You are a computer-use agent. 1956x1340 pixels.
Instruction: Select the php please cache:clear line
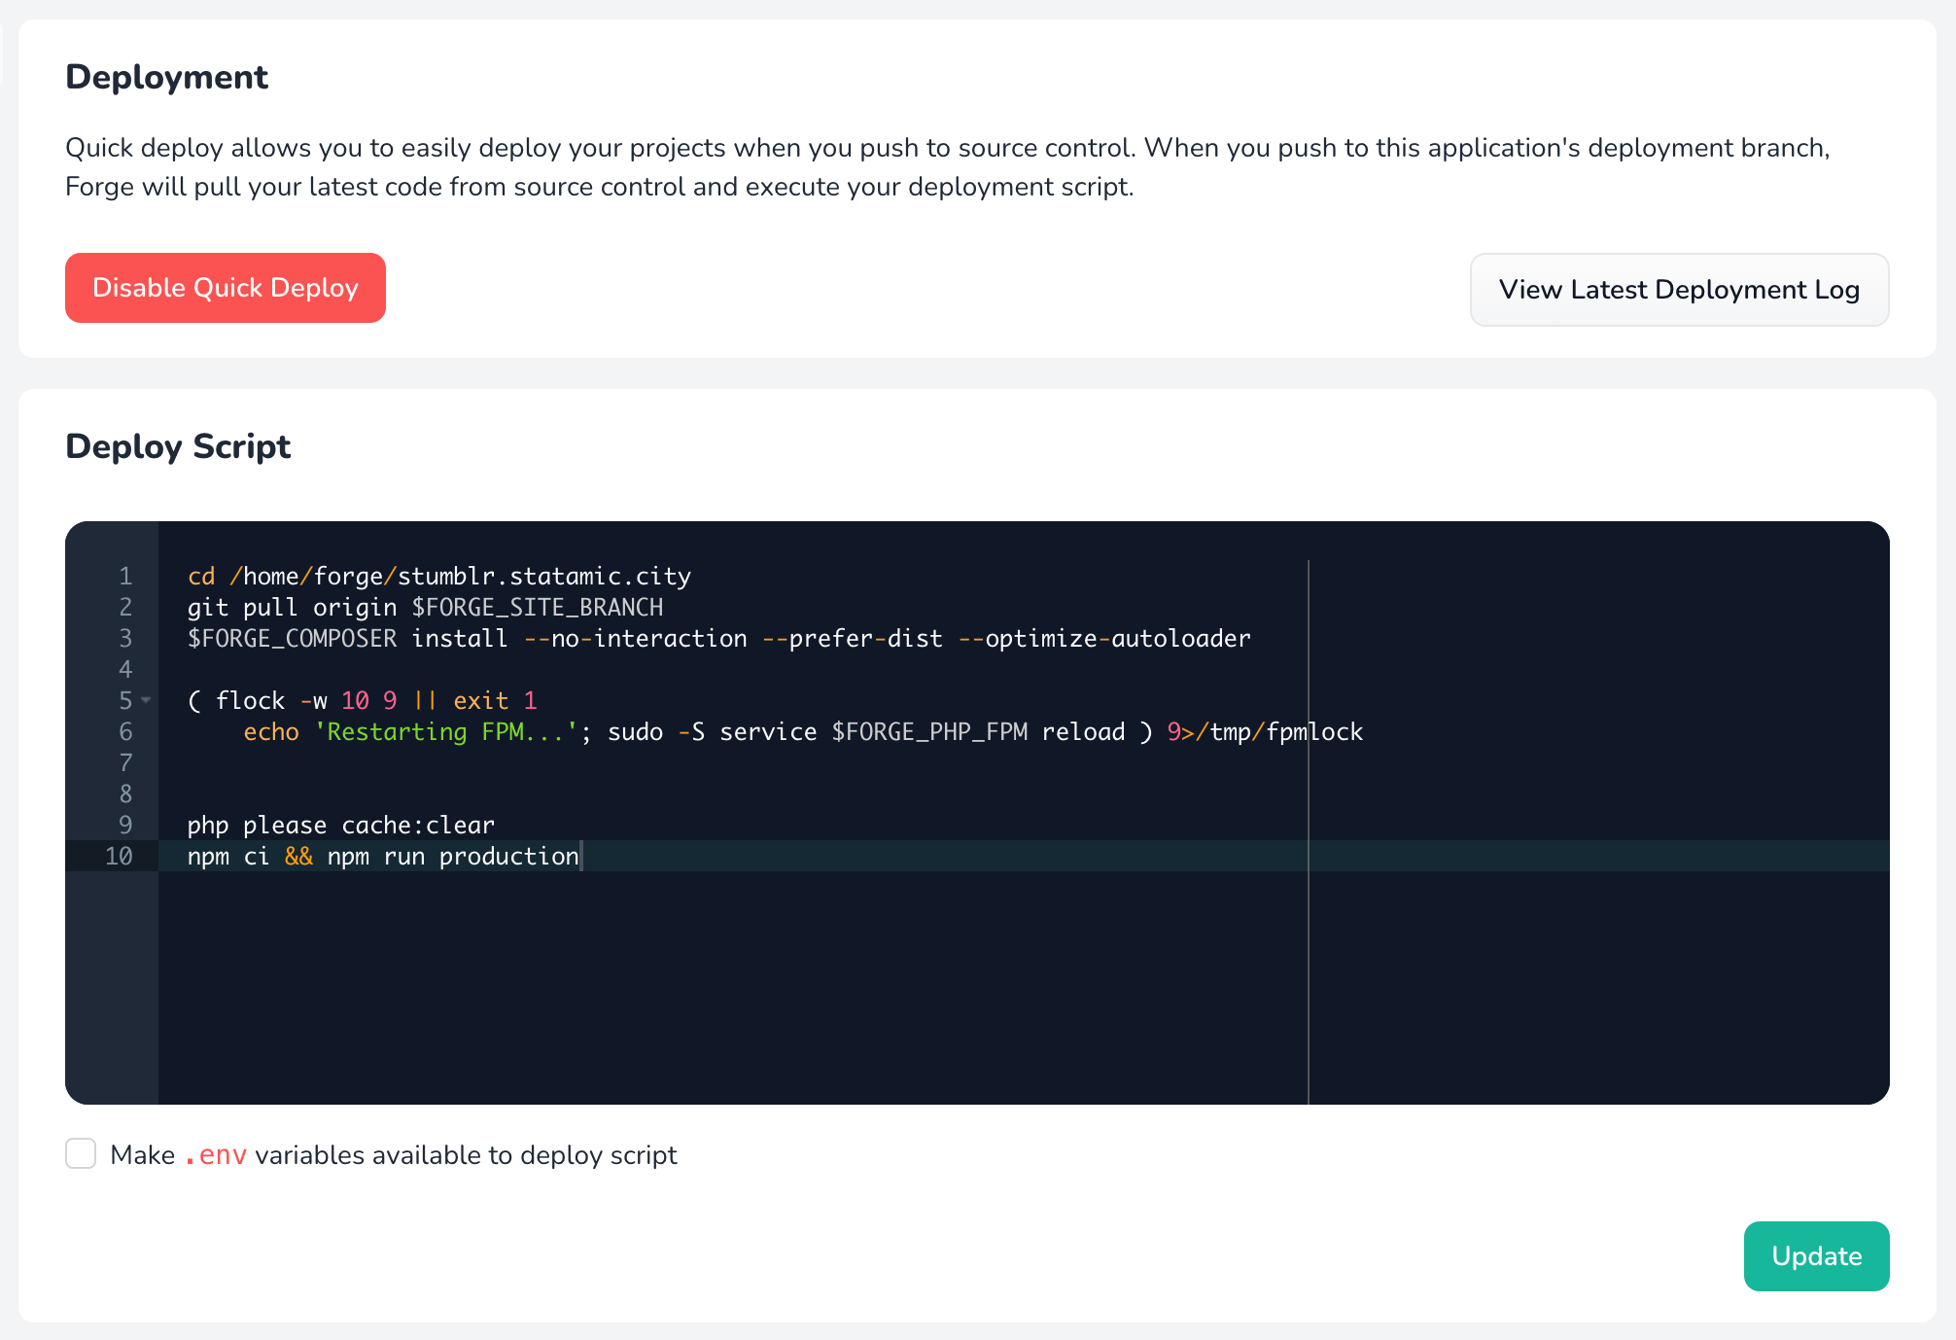click(x=341, y=825)
